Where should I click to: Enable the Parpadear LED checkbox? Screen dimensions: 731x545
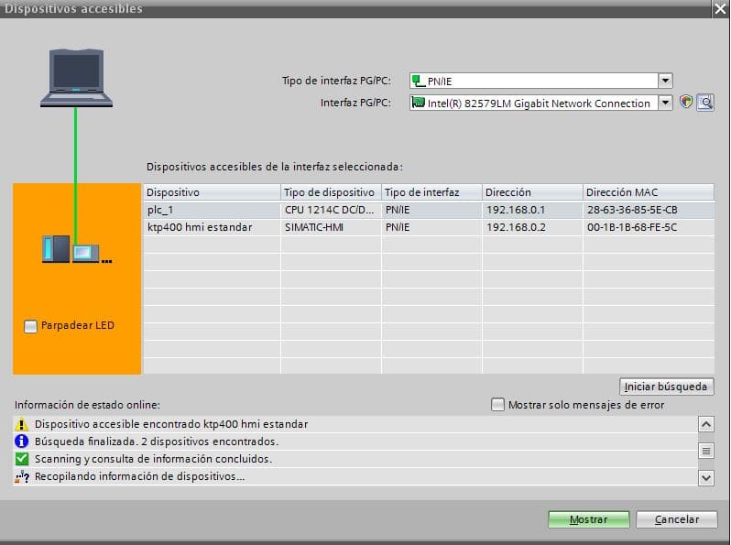[x=30, y=326]
